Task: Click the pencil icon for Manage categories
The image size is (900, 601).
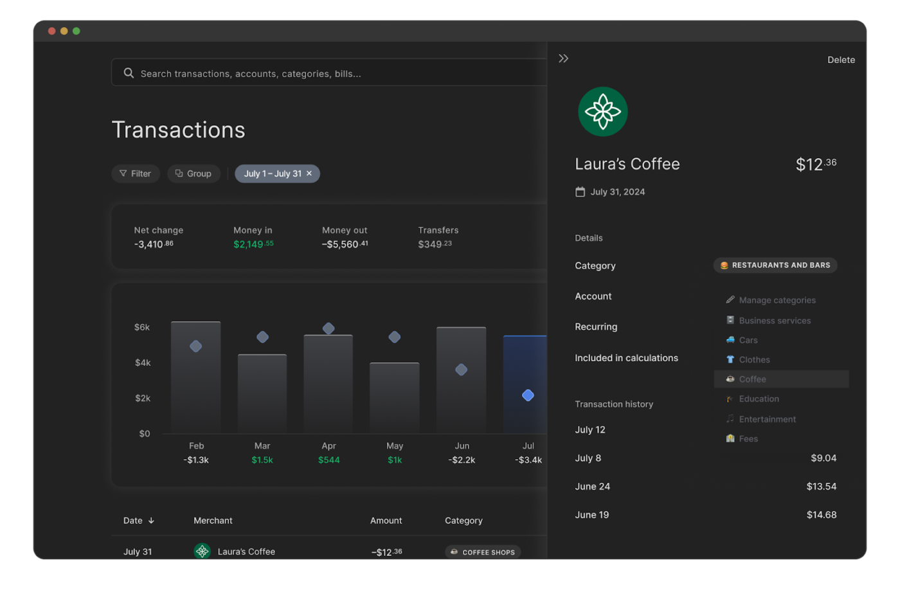Action: point(730,300)
